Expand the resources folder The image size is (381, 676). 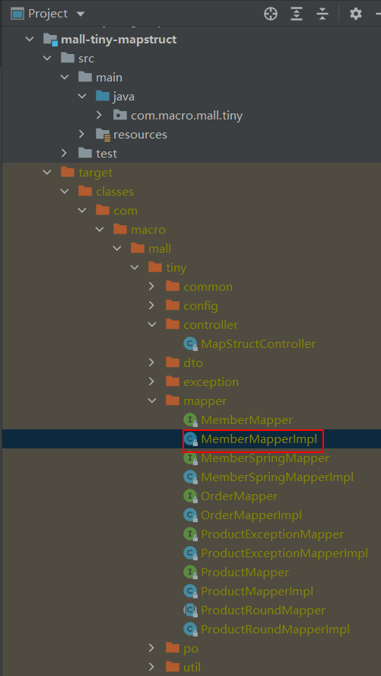(82, 134)
